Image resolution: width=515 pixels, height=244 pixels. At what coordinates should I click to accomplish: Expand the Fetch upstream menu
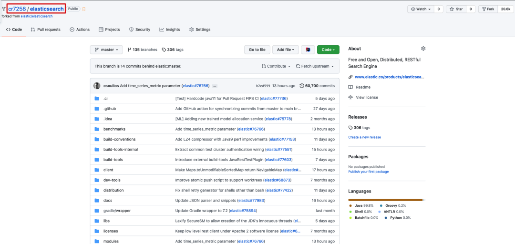(x=313, y=66)
